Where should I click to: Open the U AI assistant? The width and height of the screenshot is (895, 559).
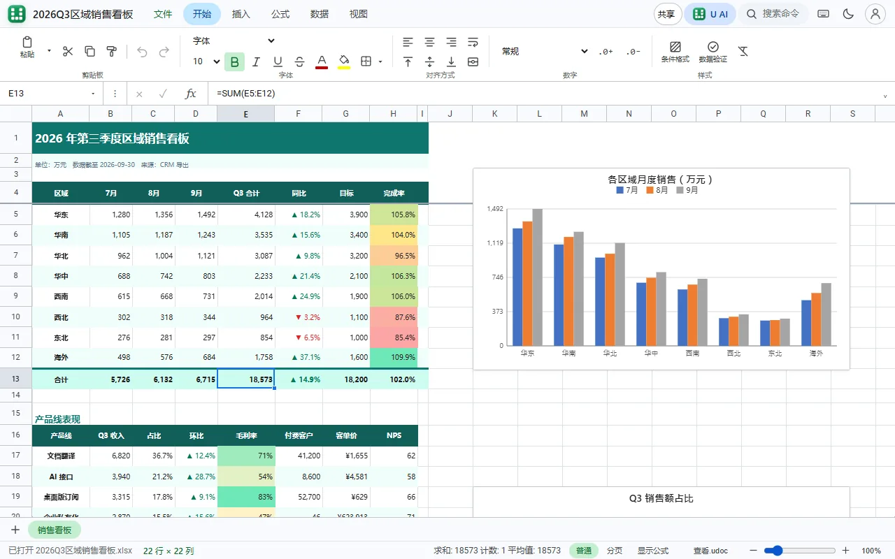pyautogui.click(x=710, y=14)
